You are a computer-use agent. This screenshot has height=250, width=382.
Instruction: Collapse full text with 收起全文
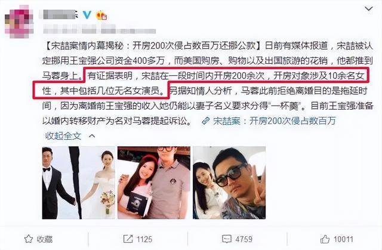tap(63, 136)
